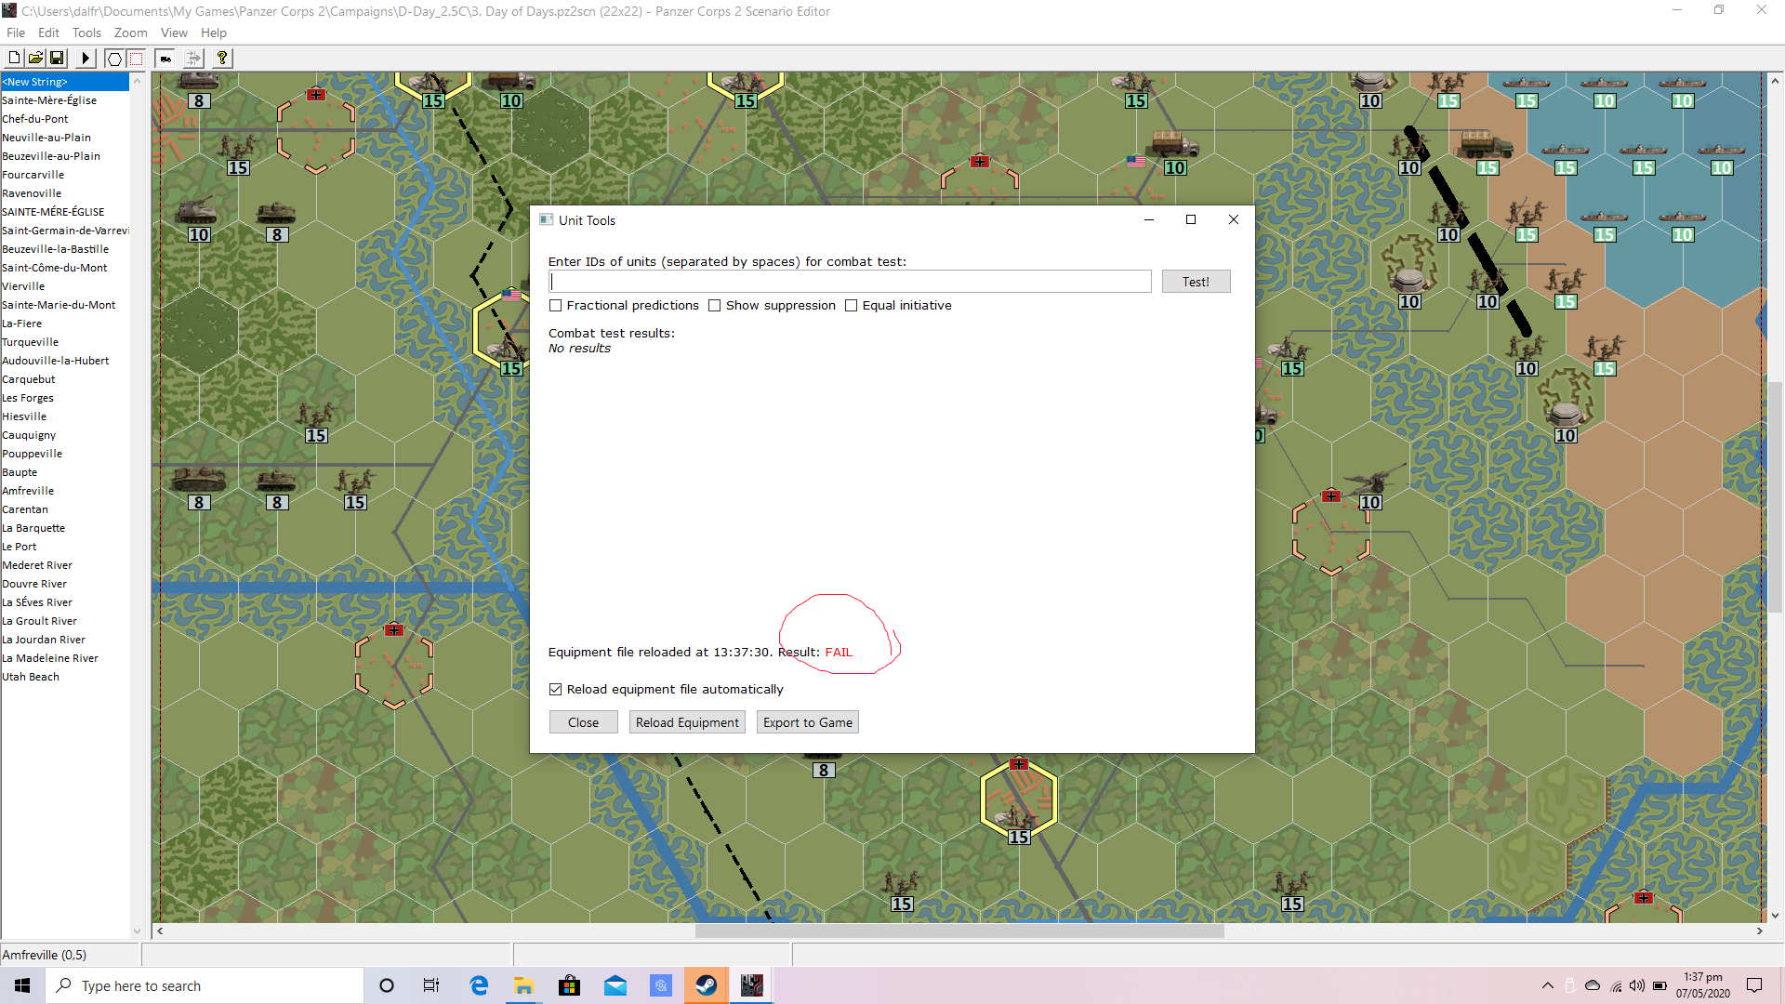1785x1004 pixels.
Task: Open the Zoom menu
Action: click(x=130, y=33)
